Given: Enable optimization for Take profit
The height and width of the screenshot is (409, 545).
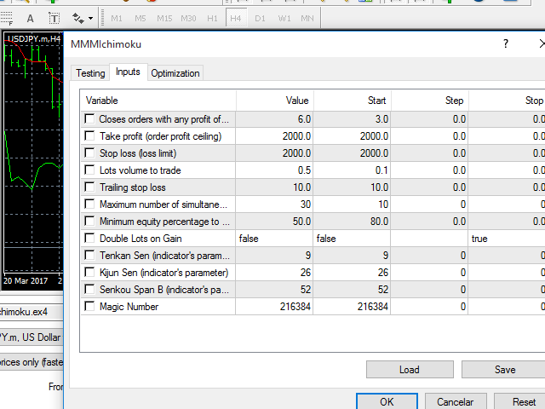Looking at the screenshot, I should pyautogui.click(x=89, y=136).
